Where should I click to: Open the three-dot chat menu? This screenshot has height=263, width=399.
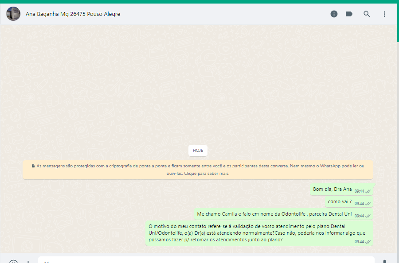(384, 14)
